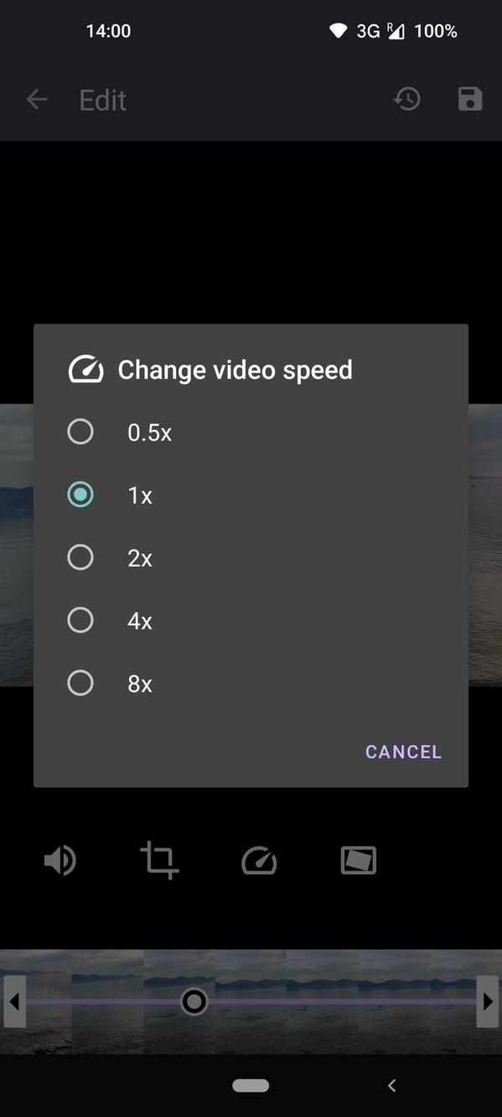Select 0.5x playback speed
The height and width of the screenshot is (1117, 502).
point(80,431)
